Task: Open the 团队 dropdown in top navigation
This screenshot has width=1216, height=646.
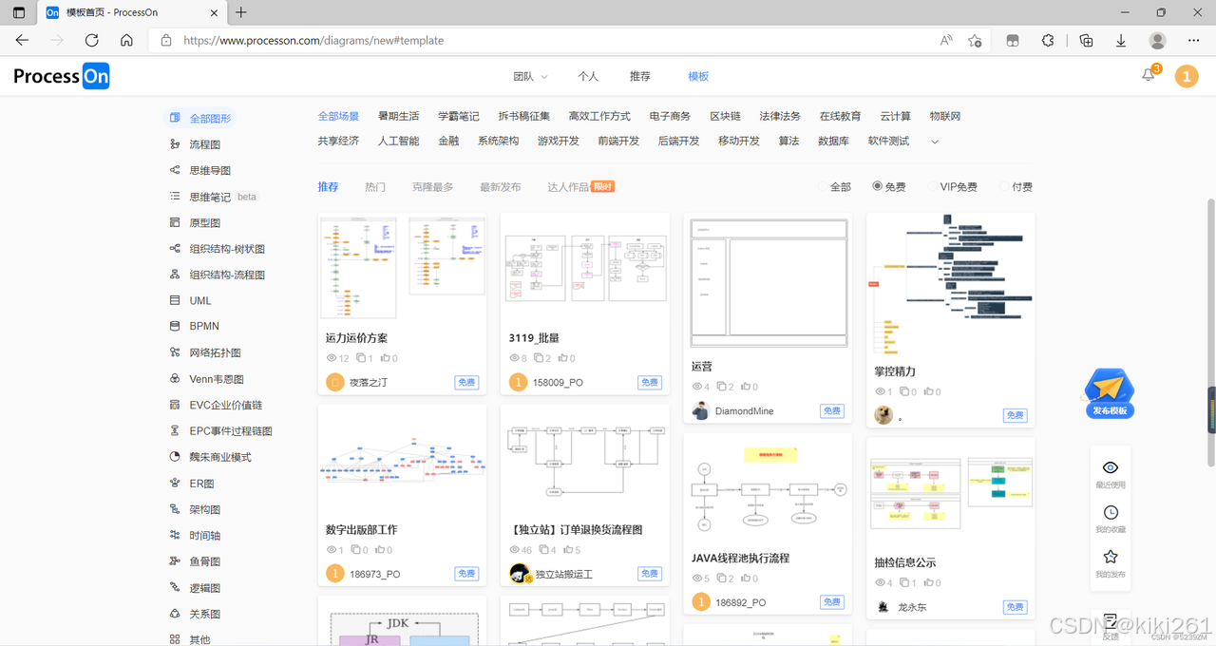Action: 531,76
